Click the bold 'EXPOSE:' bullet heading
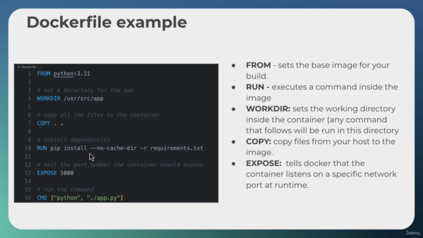Image resolution: width=423 pixels, height=238 pixels. click(264, 163)
